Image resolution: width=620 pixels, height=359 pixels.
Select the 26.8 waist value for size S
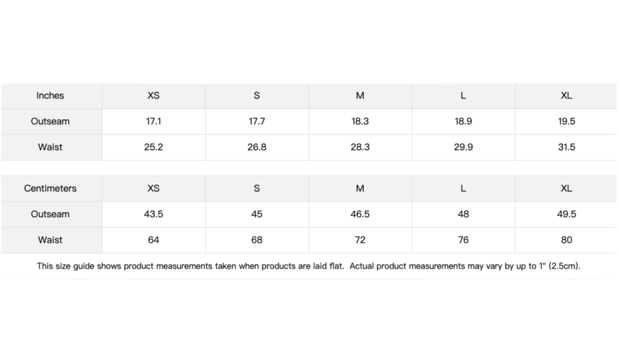257,147
